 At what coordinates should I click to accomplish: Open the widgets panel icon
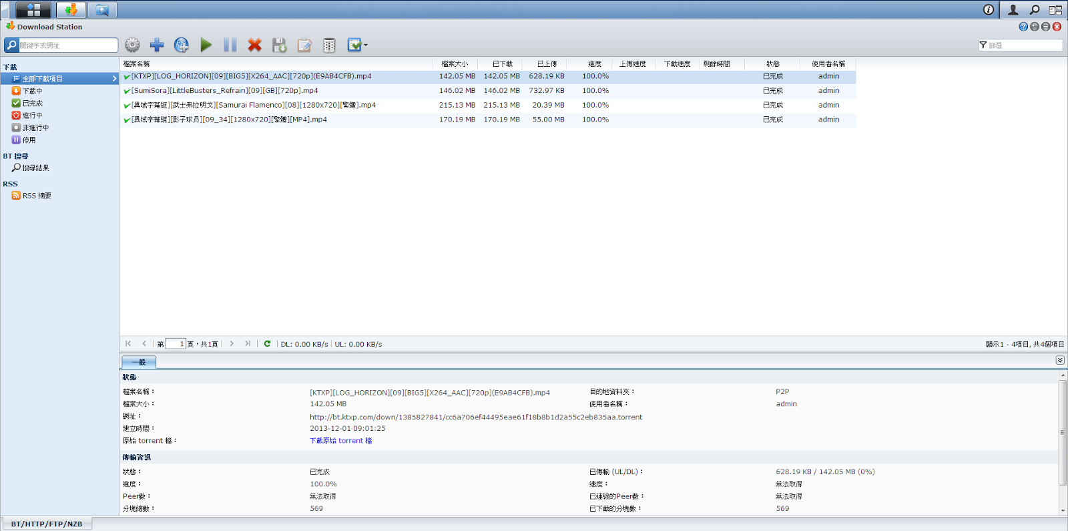pyautogui.click(x=1055, y=9)
